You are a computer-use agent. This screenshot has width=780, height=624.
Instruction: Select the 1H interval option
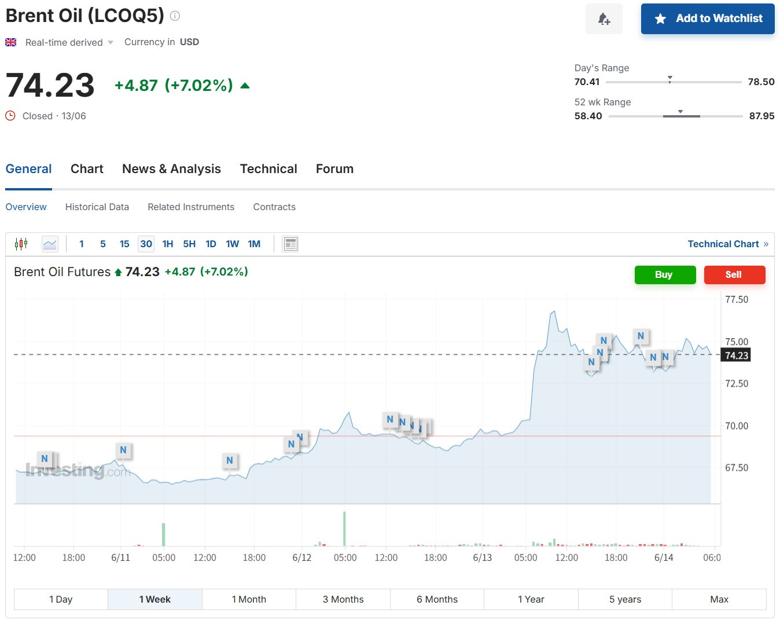[168, 244]
